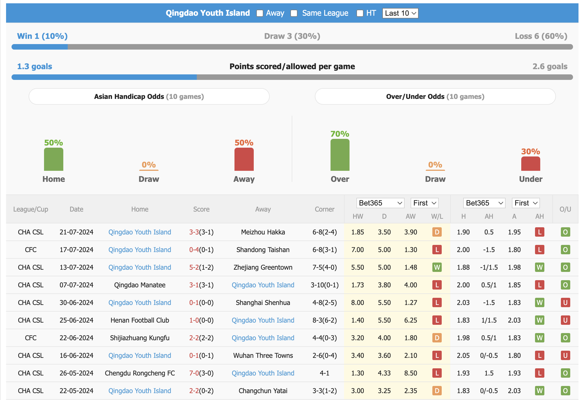Click the D draw badge for Shijiazhuang Kungfu match

point(437,338)
